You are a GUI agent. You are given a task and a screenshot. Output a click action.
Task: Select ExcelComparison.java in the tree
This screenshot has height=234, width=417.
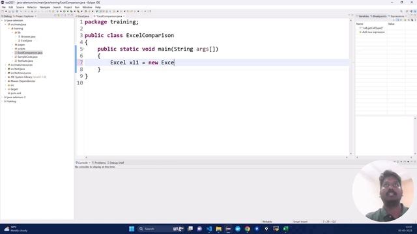pyautogui.click(x=30, y=53)
